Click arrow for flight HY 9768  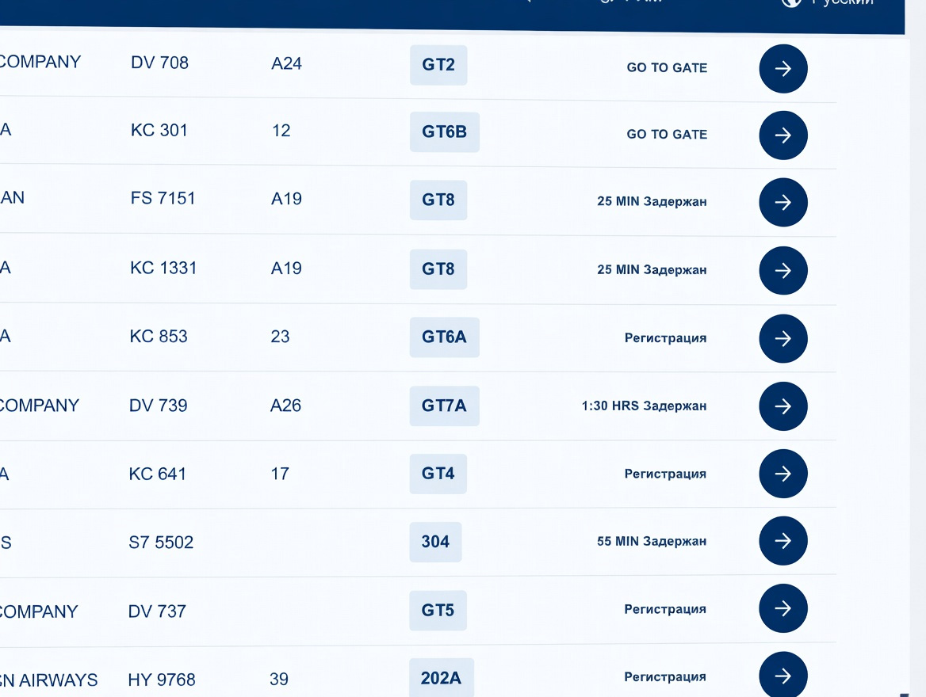pyautogui.click(x=783, y=675)
